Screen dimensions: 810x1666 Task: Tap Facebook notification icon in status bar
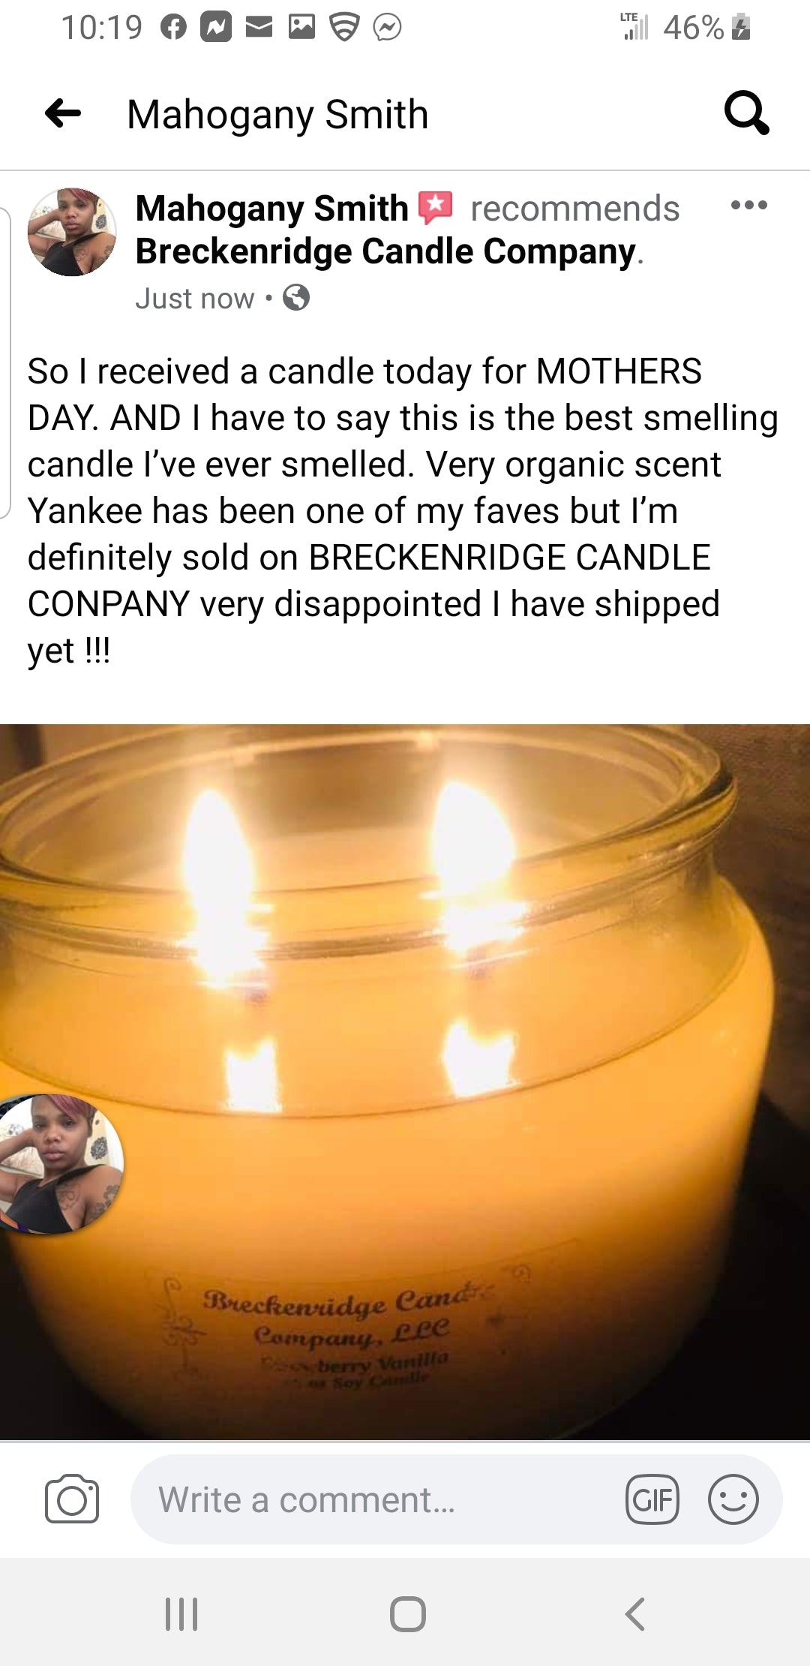pos(173,28)
